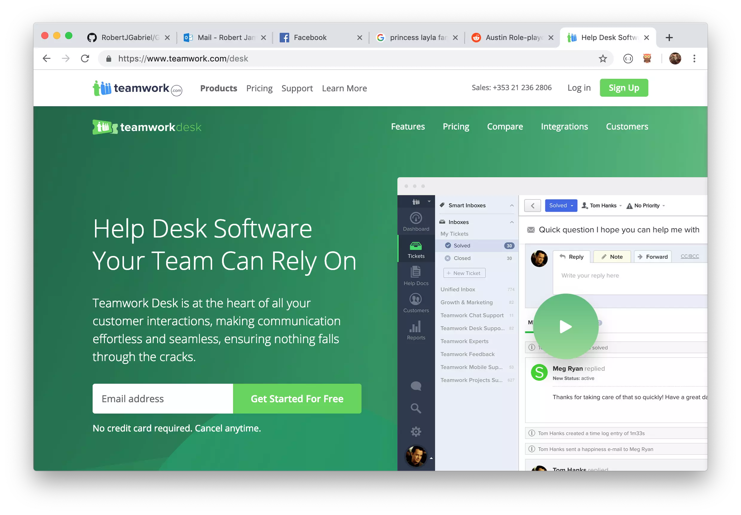Go back with the browser back arrow
The height and width of the screenshot is (515, 741).
coord(47,58)
